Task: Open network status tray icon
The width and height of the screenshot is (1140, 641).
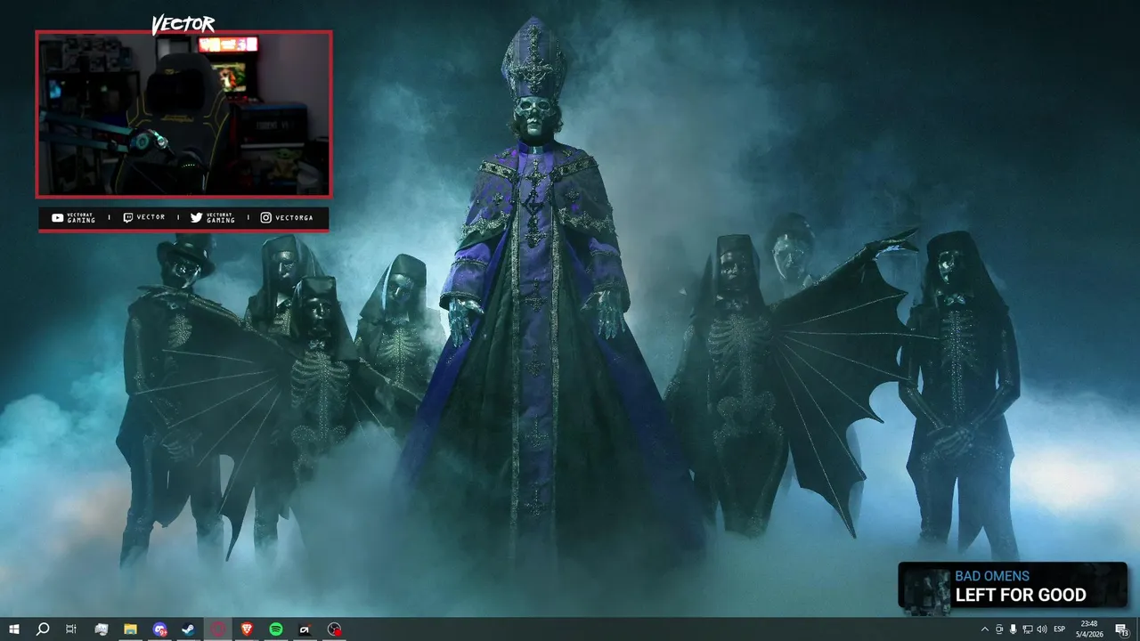Action: pos(1027,629)
